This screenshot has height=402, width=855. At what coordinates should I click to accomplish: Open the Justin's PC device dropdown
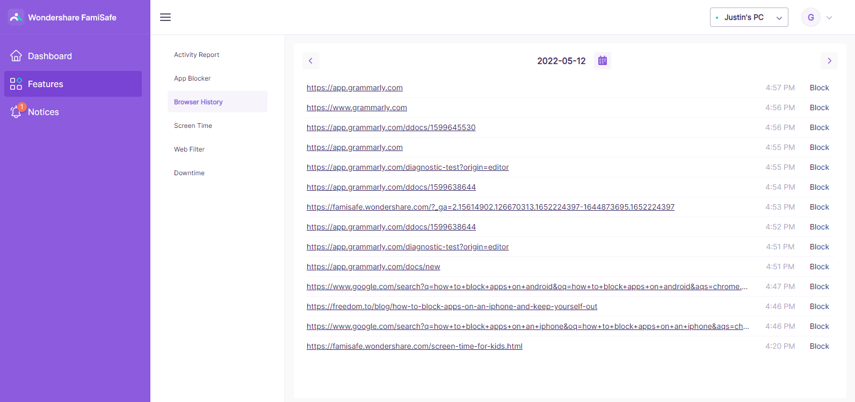click(x=749, y=17)
